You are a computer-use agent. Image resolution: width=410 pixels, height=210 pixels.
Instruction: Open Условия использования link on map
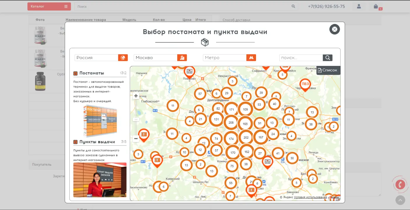click(x=310, y=197)
